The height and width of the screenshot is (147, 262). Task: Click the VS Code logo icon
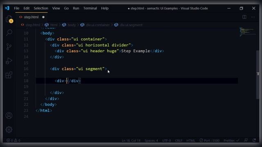[7, 8]
